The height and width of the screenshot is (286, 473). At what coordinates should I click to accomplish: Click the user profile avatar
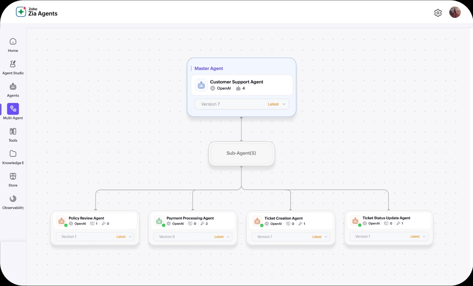point(455,12)
